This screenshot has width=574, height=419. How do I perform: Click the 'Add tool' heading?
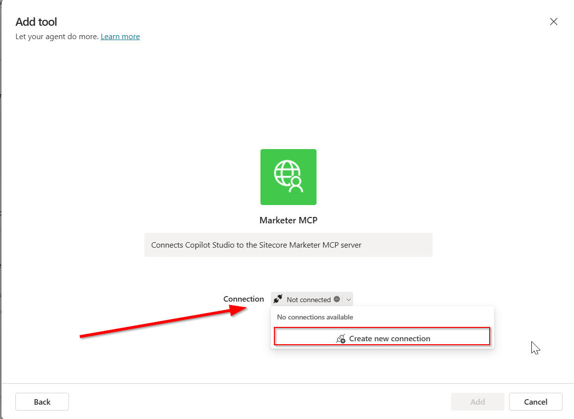36,22
